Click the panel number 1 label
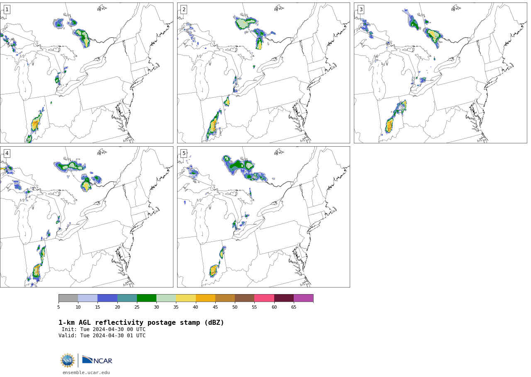The image size is (531, 377). pyautogui.click(x=7, y=10)
